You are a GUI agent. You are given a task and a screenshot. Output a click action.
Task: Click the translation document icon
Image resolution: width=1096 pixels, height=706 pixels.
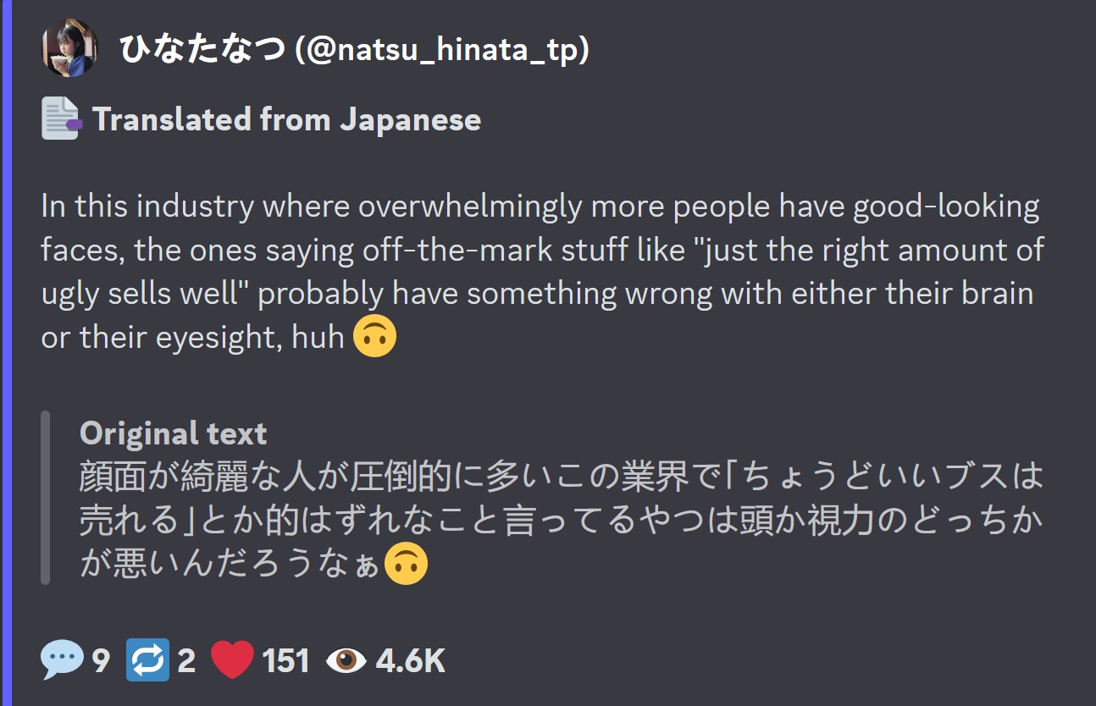[60, 119]
